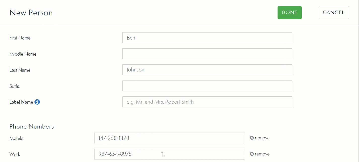
Task: Click the Label Name label text
Action: coord(21,102)
